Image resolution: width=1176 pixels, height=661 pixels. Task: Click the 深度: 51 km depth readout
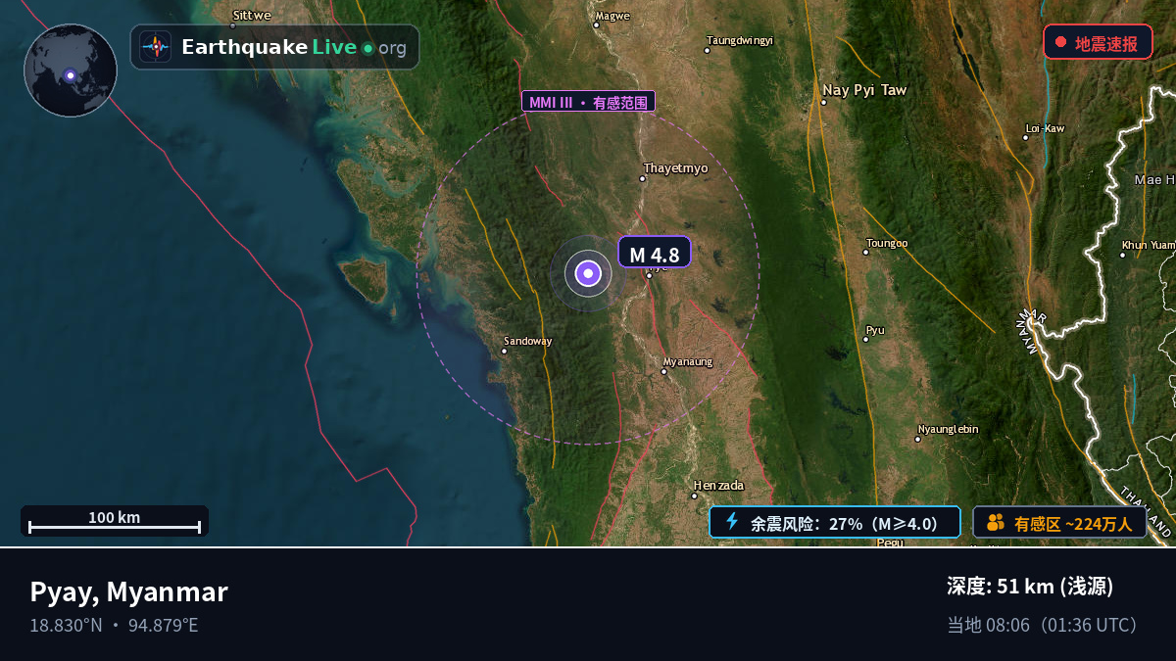[x=1030, y=587]
